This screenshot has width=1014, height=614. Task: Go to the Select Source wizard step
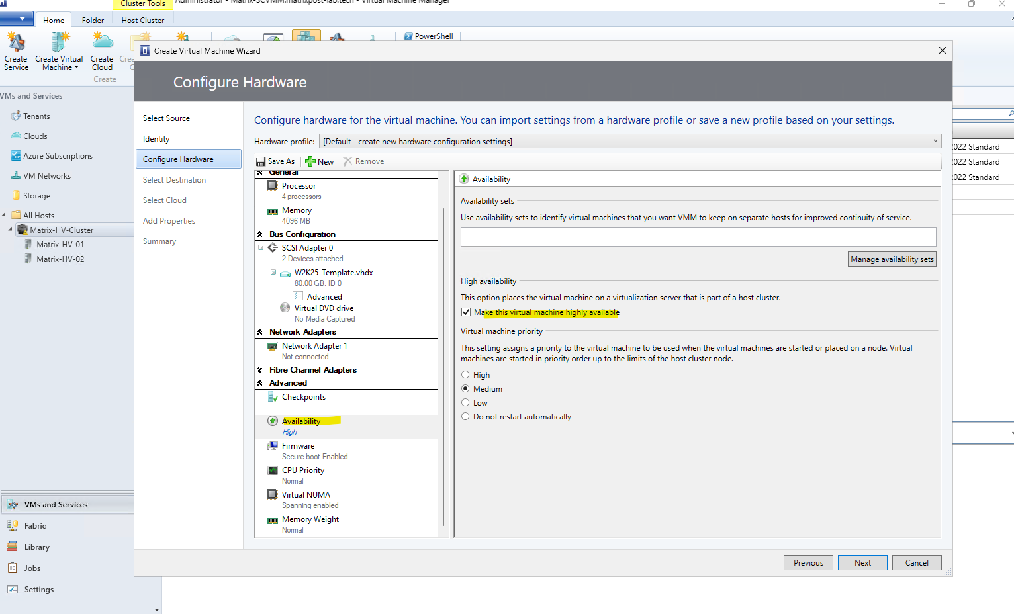(x=166, y=118)
